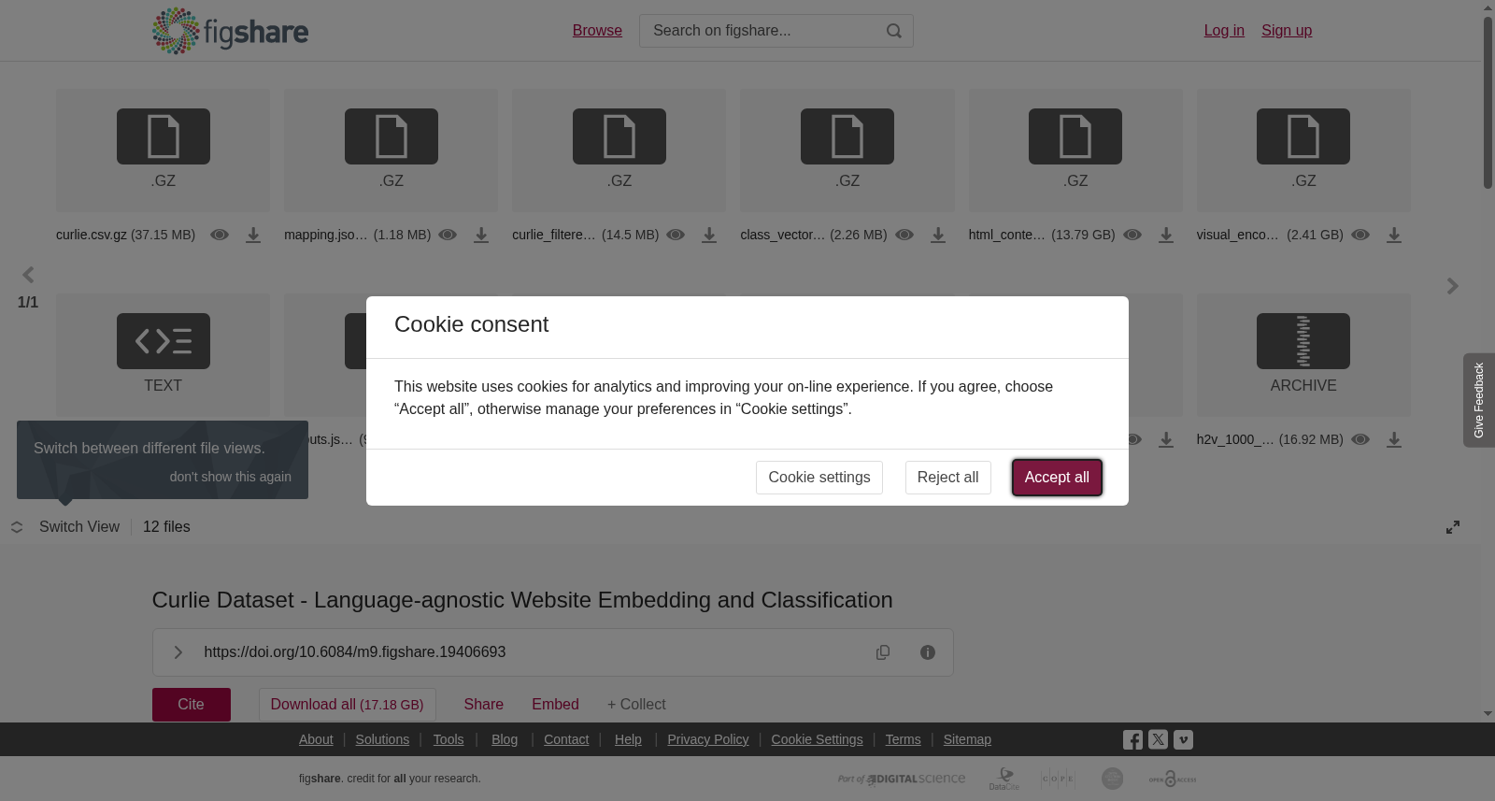Open figshare Vimeo icon
Screen dimensions: 1495x801
1184,739
